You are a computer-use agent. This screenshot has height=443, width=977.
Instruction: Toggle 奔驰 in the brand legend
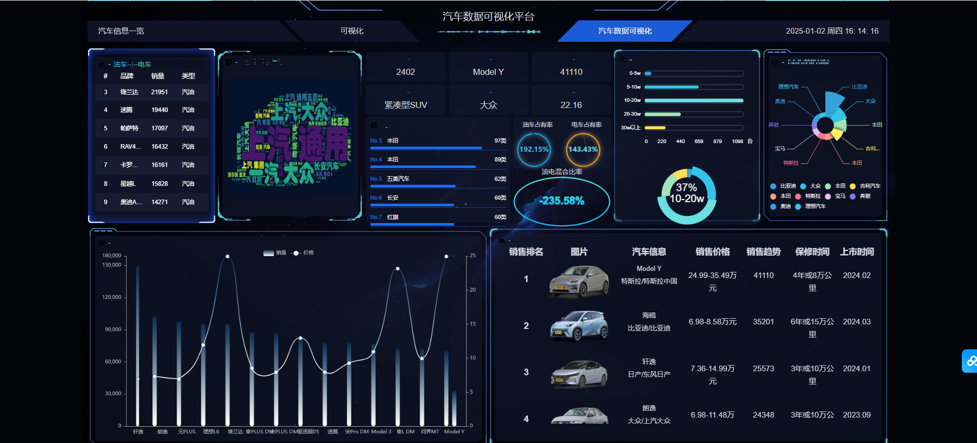860,196
